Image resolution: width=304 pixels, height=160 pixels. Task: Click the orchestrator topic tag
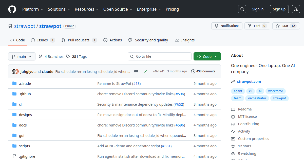tap(257, 98)
